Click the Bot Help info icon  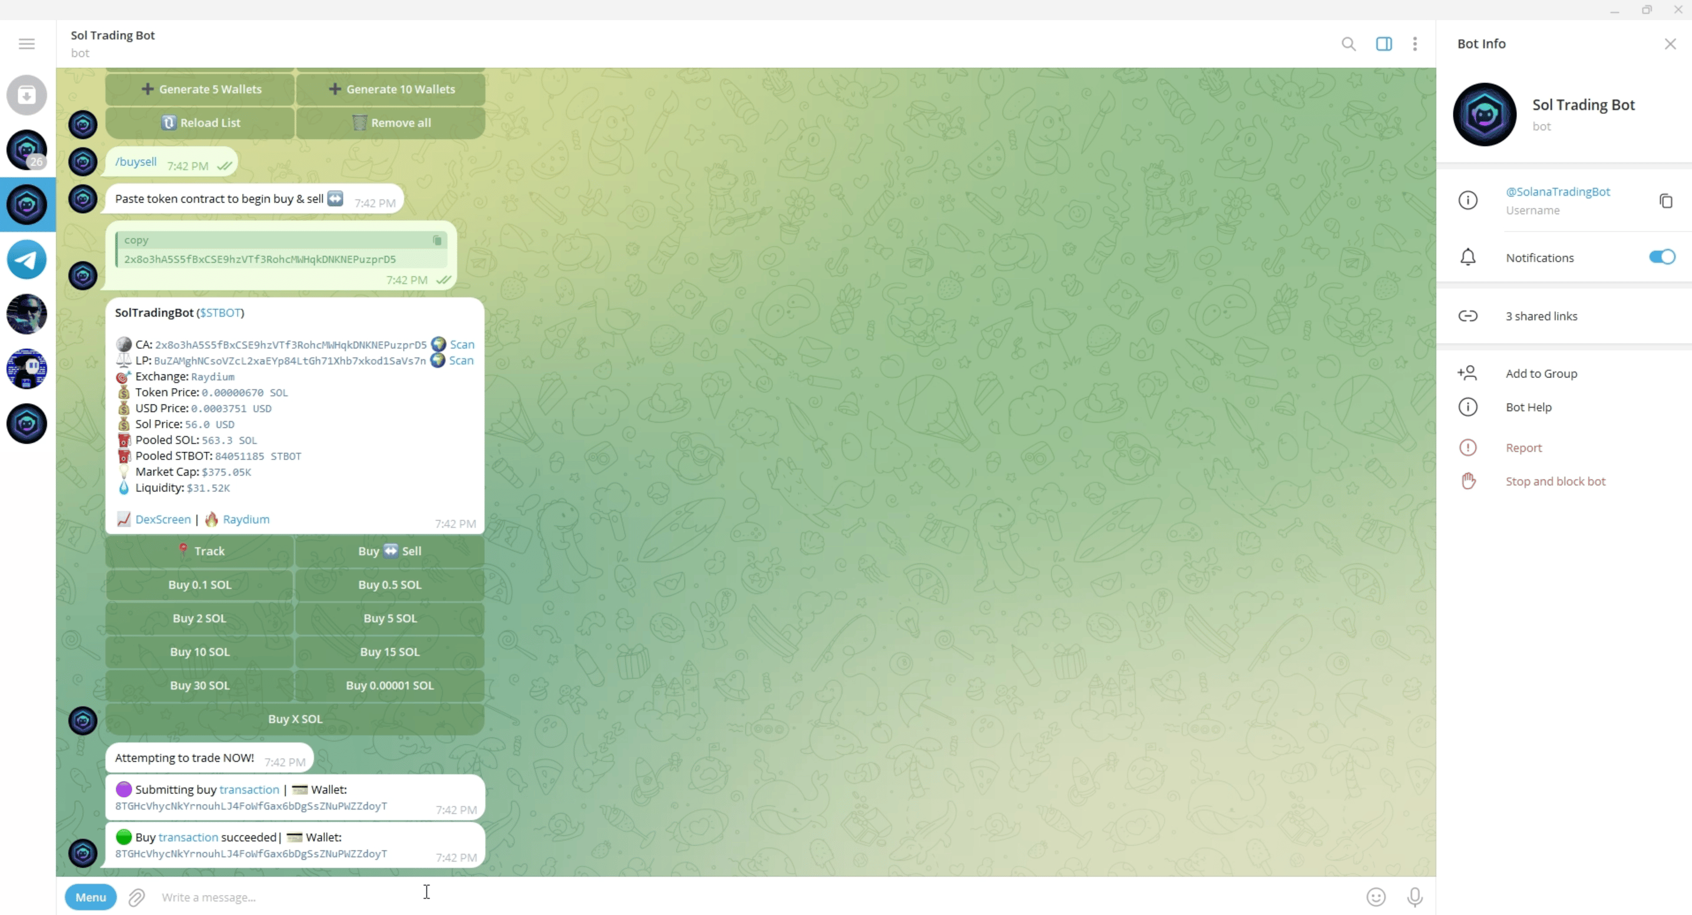pyautogui.click(x=1468, y=406)
